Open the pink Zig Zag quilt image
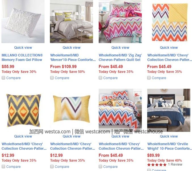This screenshot has width=192, height=171. (120, 22)
